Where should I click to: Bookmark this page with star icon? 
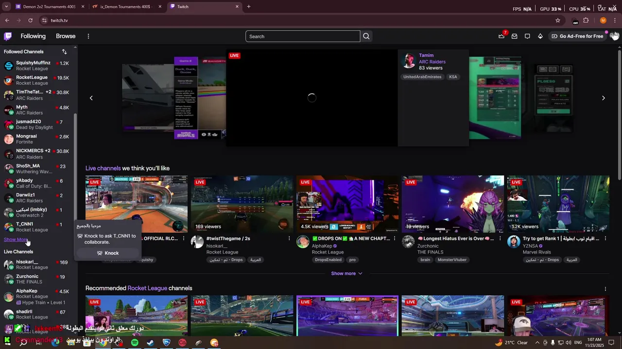(x=558, y=20)
